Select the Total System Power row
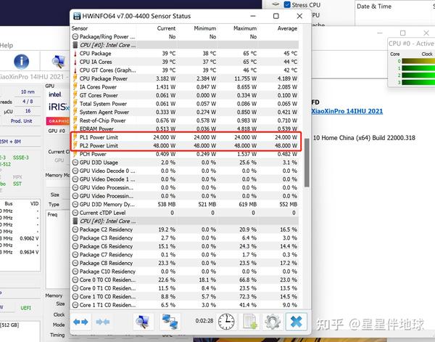 coord(185,104)
